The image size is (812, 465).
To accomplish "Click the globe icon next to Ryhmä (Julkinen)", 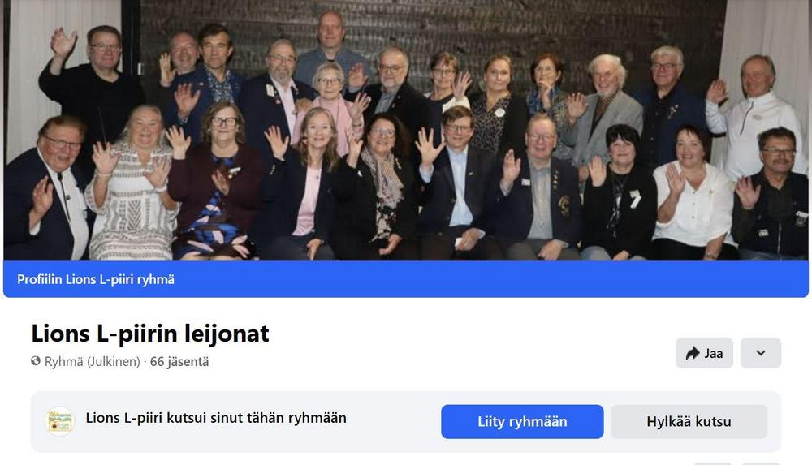I will pyautogui.click(x=36, y=361).
